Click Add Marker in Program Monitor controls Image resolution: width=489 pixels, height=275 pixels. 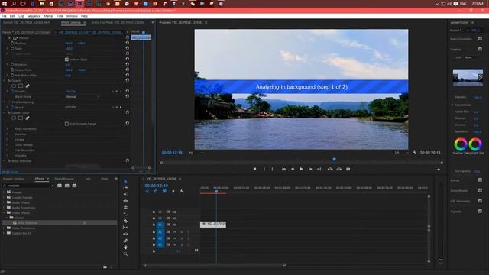254,169
